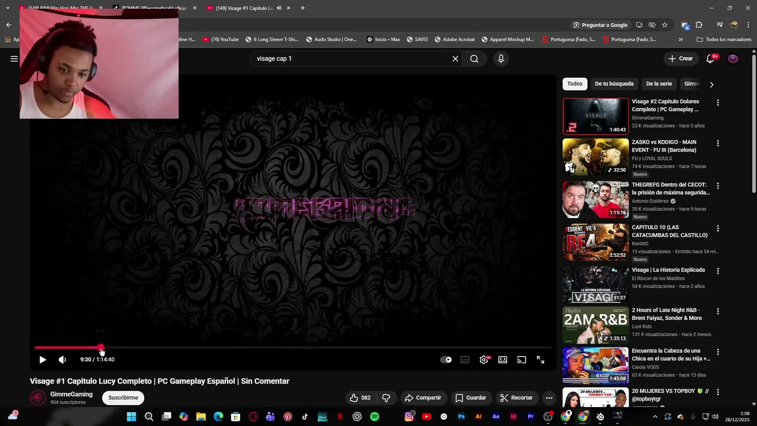Open options for the THEGREFG video
757x426 pixels.
tap(718, 186)
